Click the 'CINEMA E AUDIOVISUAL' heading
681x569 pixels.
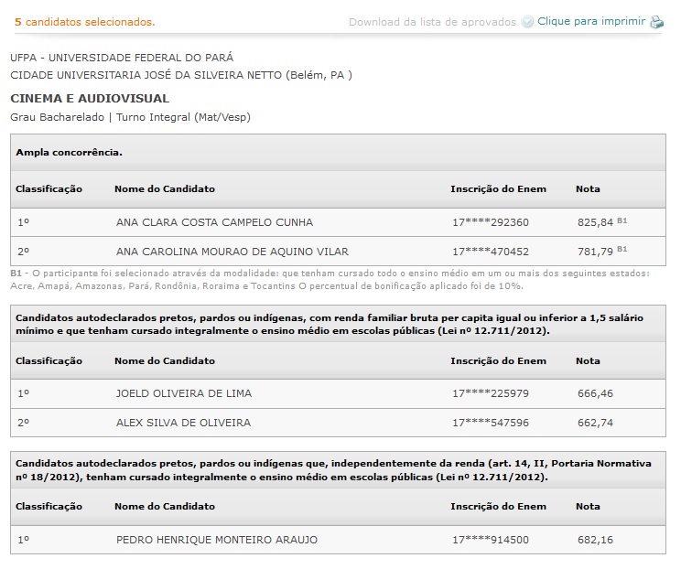point(90,99)
